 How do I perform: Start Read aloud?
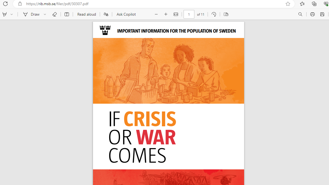pyautogui.click(x=87, y=14)
